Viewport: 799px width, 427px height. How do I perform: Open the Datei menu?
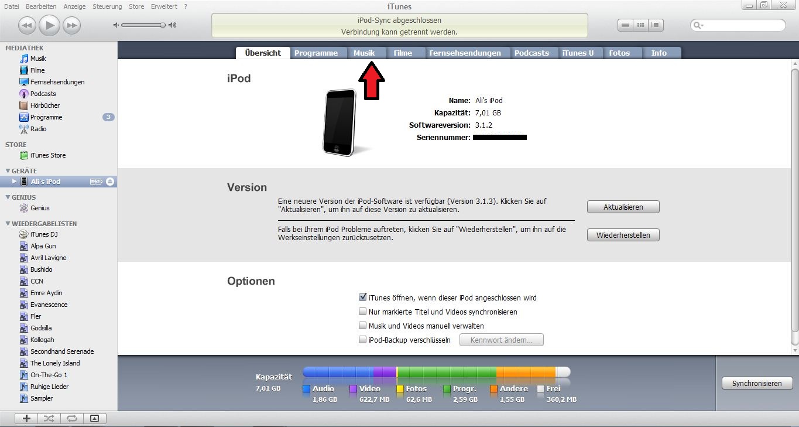pyautogui.click(x=12, y=6)
